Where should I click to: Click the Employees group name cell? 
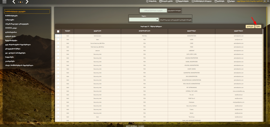coord(191,102)
